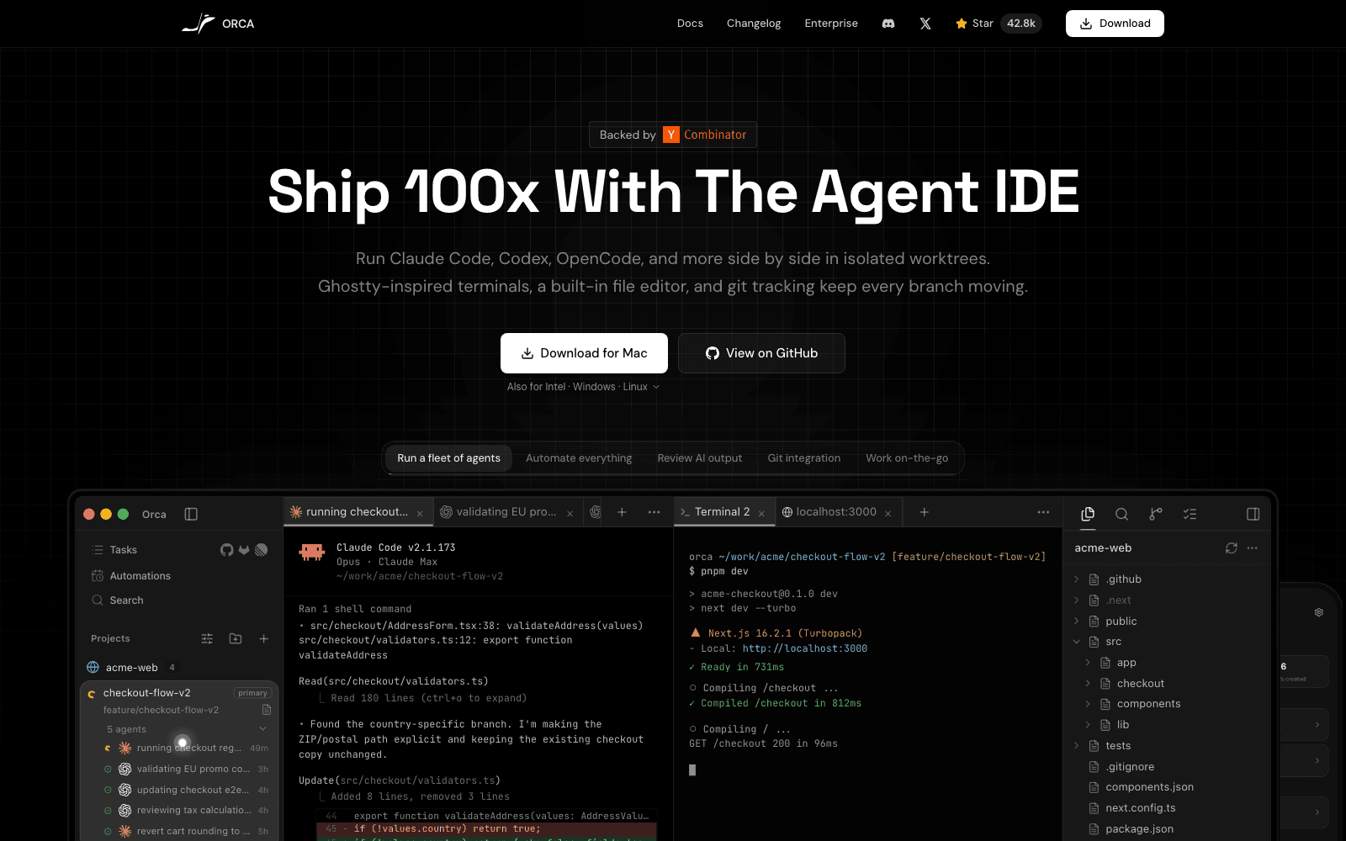Open the terminal pane more options menu
Image resolution: width=1346 pixels, height=841 pixels.
tap(1043, 512)
